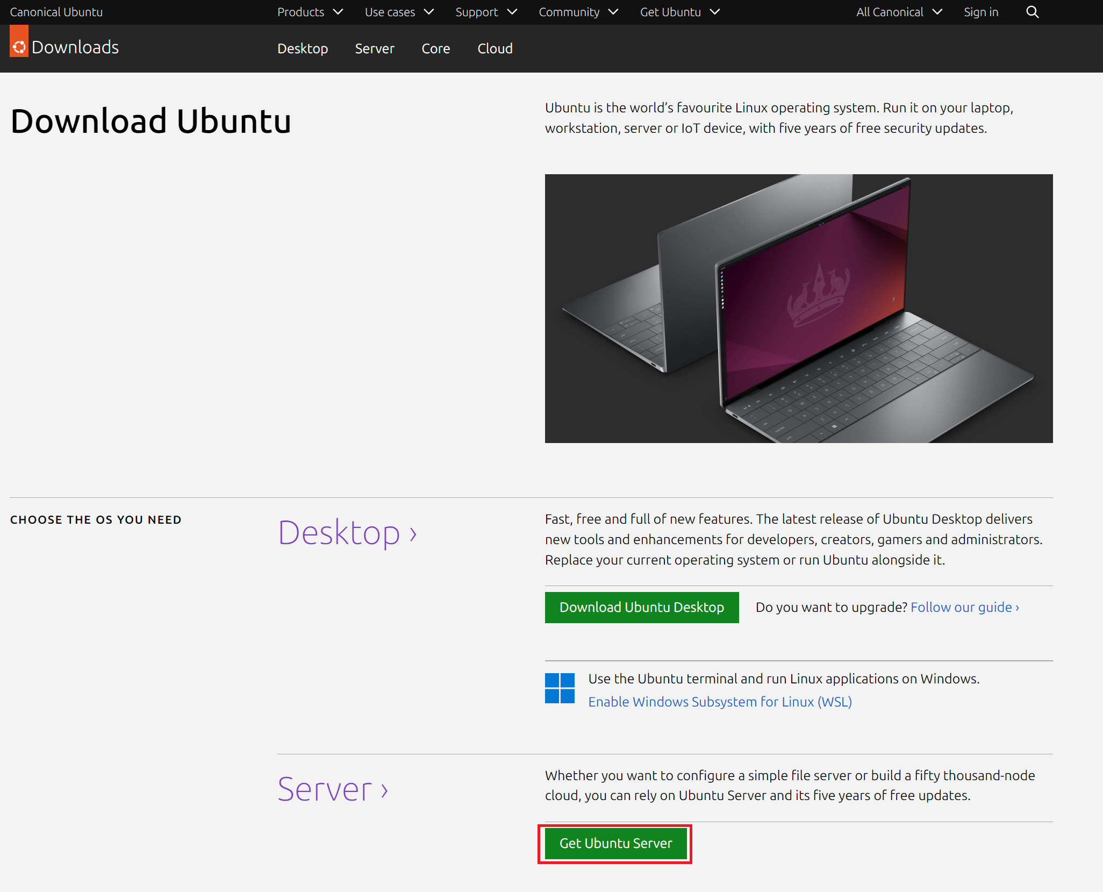Select the Core navigation tab

(x=435, y=48)
